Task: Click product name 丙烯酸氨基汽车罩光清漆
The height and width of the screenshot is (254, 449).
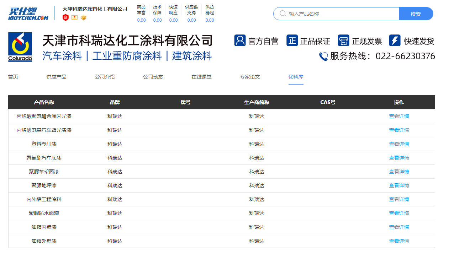Action: click(44, 130)
